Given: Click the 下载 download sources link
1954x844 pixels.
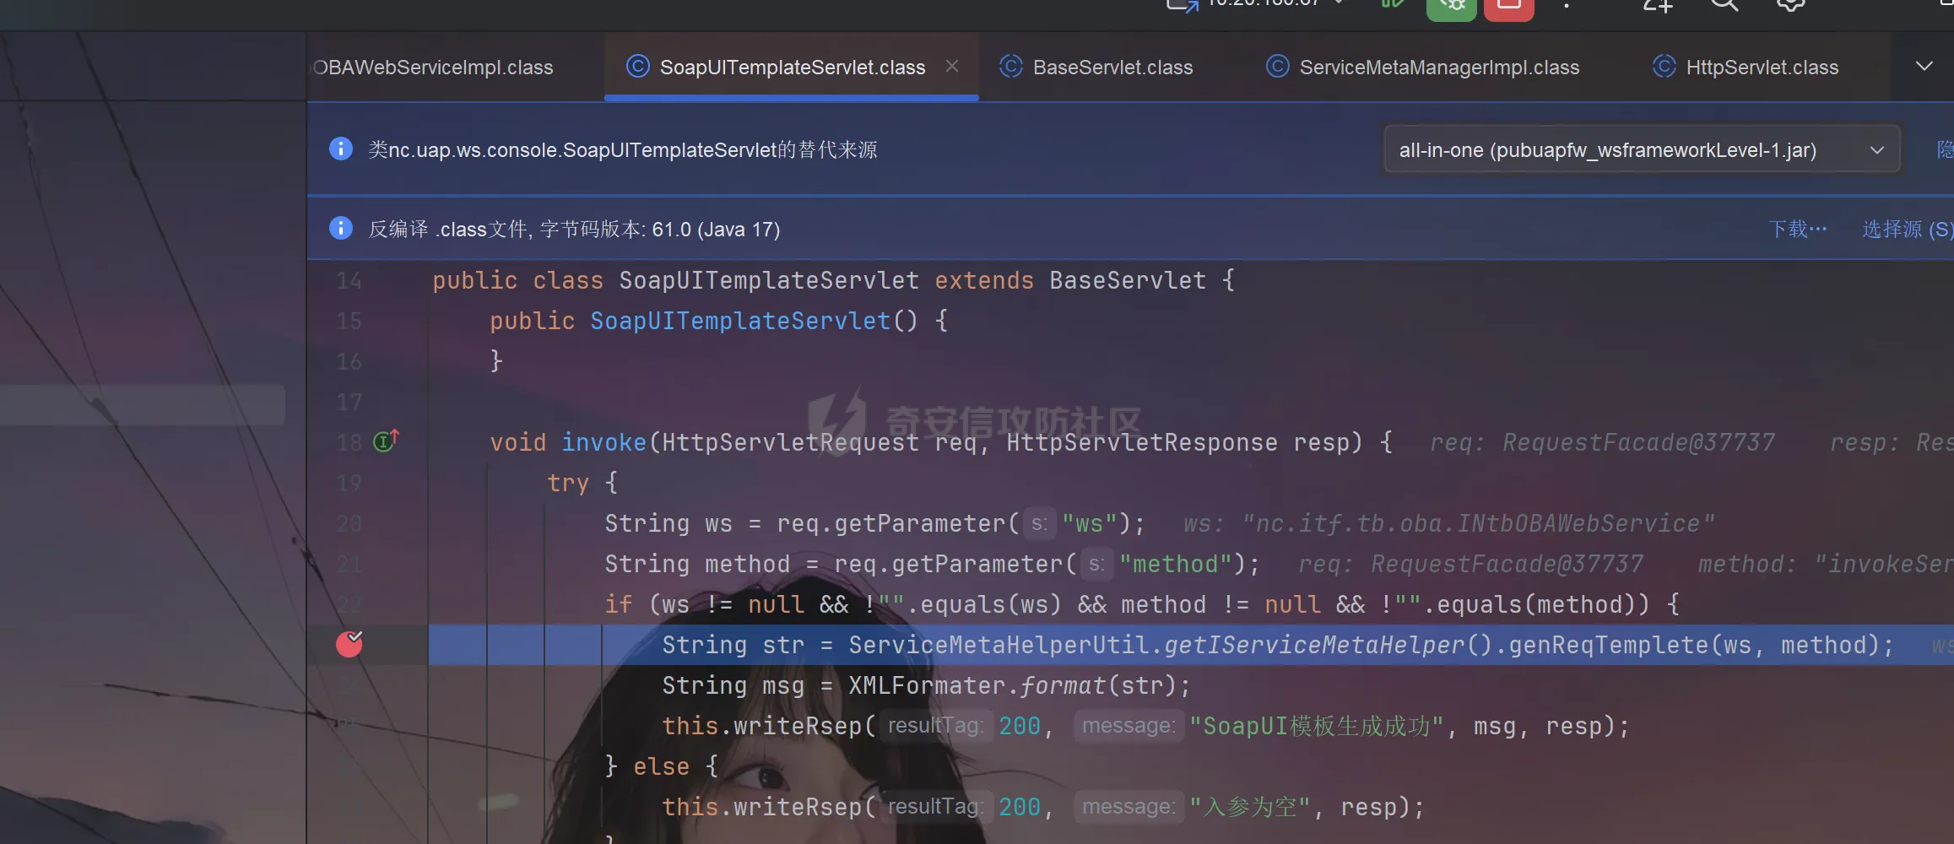Looking at the screenshot, I should tap(1797, 229).
